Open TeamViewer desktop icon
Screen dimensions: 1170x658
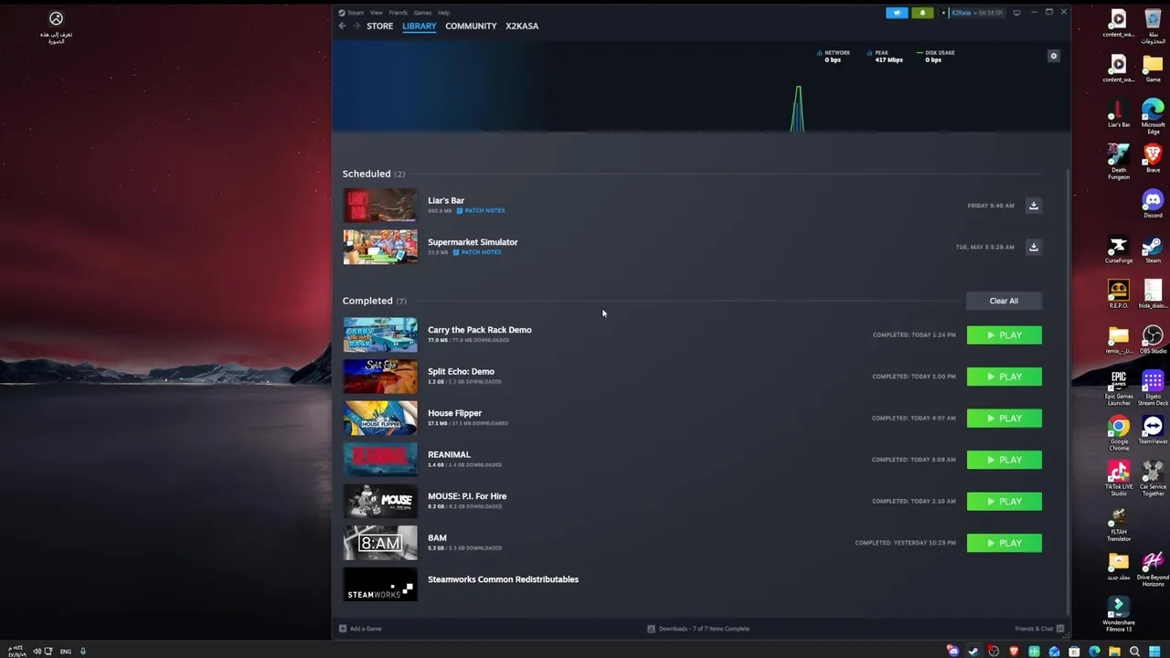click(1153, 430)
